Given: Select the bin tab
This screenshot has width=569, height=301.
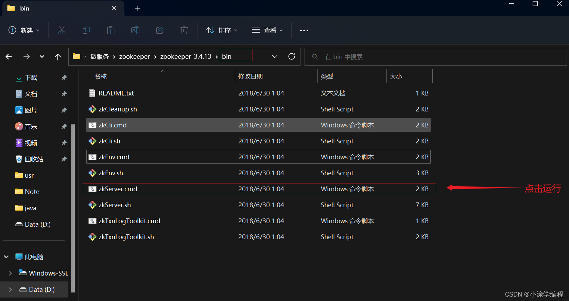Looking at the screenshot, I should pyautogui.click(x=64, y=8).
